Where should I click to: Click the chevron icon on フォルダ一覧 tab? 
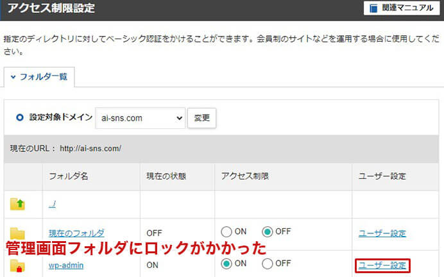click(13, 77)
